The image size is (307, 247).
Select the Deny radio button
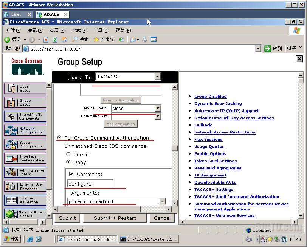coord(68,162)
